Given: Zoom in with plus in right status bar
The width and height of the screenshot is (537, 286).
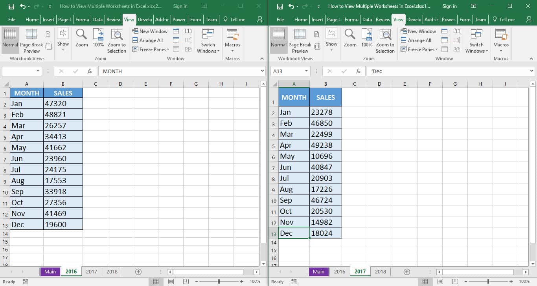Looking at the screenshot, I should [x=510, y=282].
